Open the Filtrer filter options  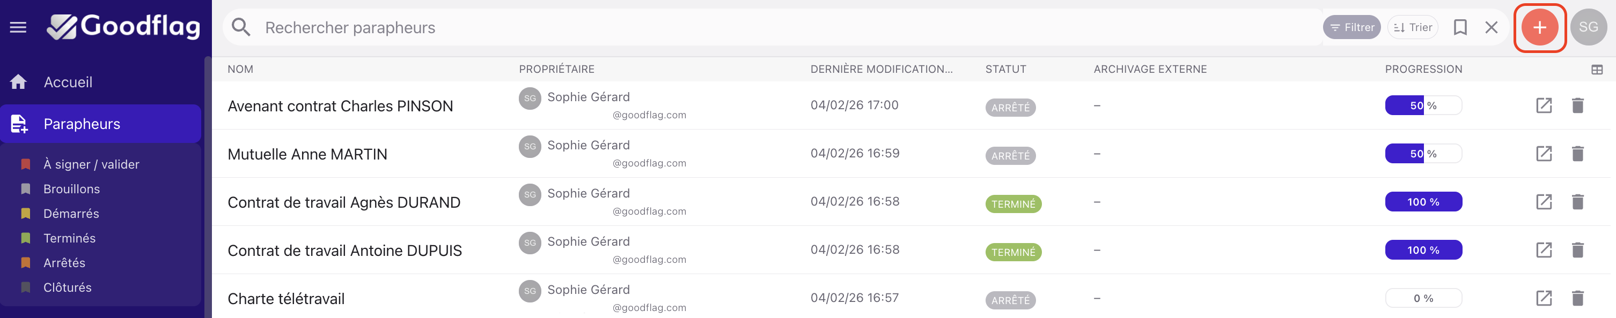click(1351, 27)
